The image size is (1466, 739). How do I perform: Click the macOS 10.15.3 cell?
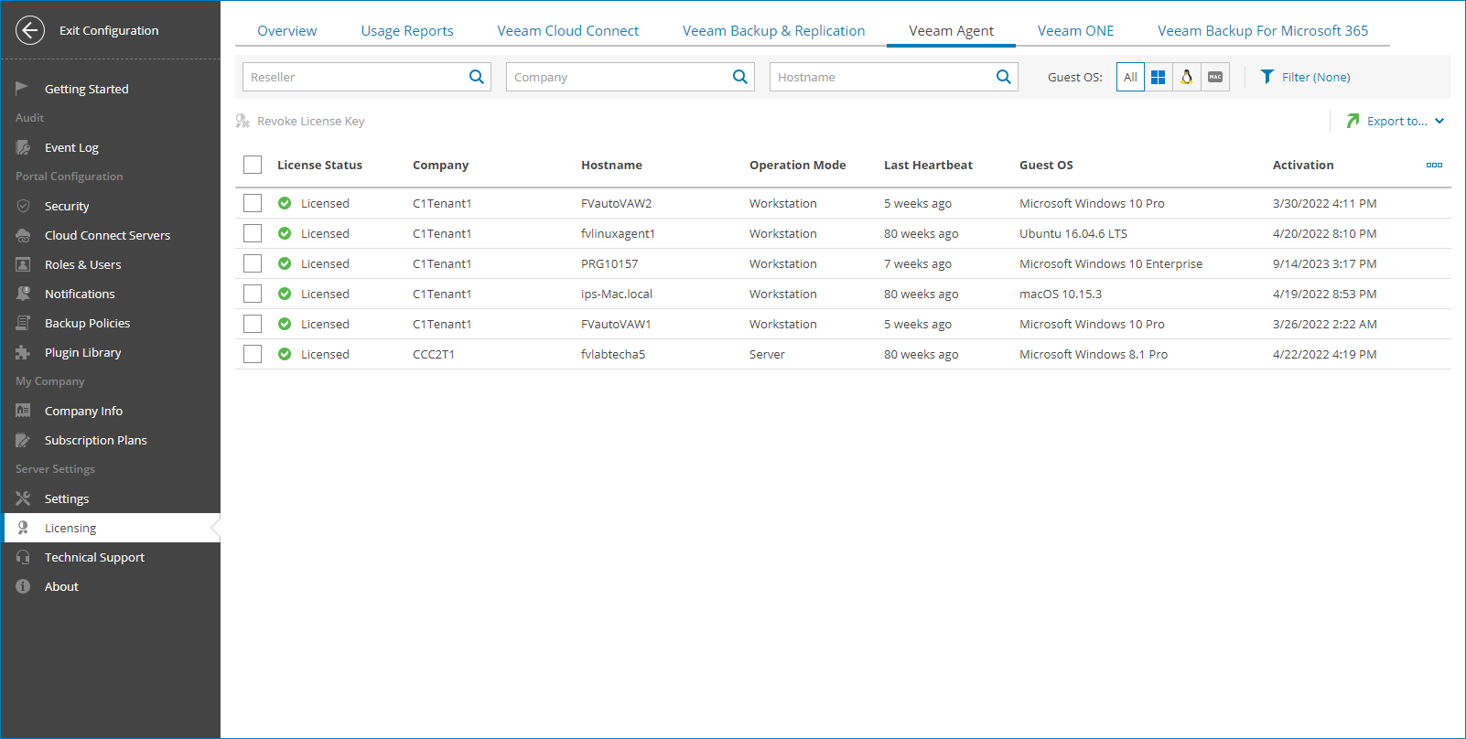[x=1061, y=294]
